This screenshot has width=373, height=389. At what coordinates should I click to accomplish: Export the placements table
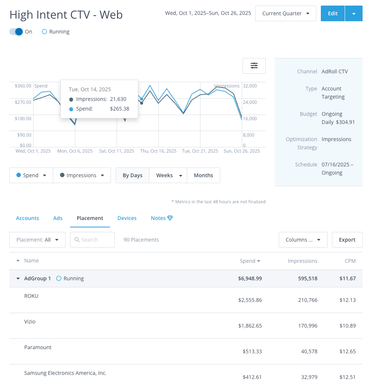[x=347, y=240]
